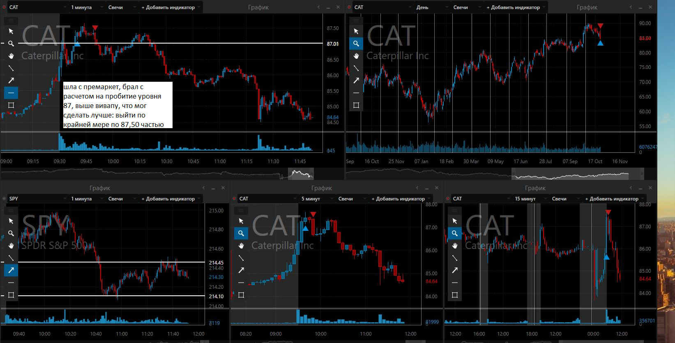Image resolution: width=675 pixels, height=343 pixels.
Task: Click the link indicator circle beside CAT in 15-minute chart
Action: [448, 199]
